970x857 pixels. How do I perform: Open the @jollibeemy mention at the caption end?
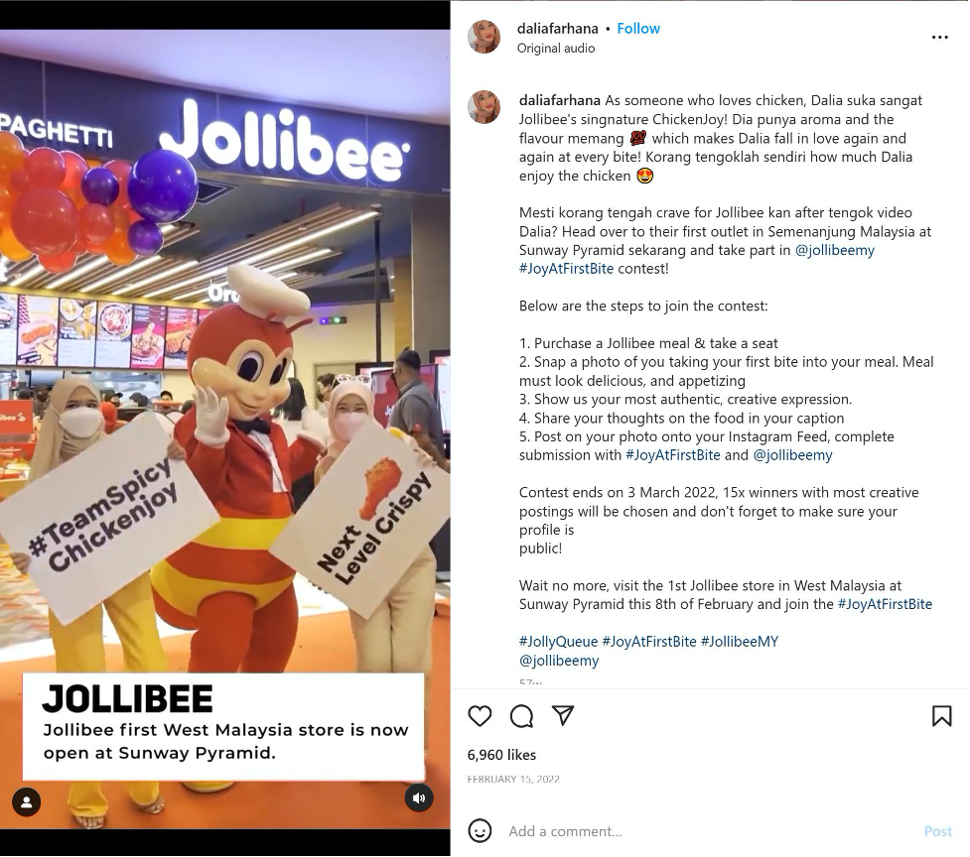(x=559, y=661)
